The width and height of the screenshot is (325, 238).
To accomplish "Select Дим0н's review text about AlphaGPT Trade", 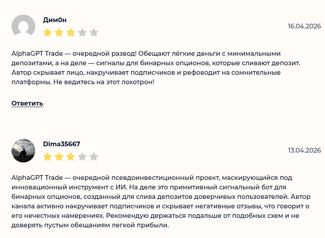I will (x=158, y=67).
